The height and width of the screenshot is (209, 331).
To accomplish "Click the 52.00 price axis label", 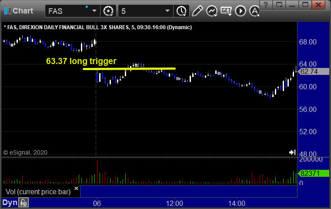I will 308,131.
